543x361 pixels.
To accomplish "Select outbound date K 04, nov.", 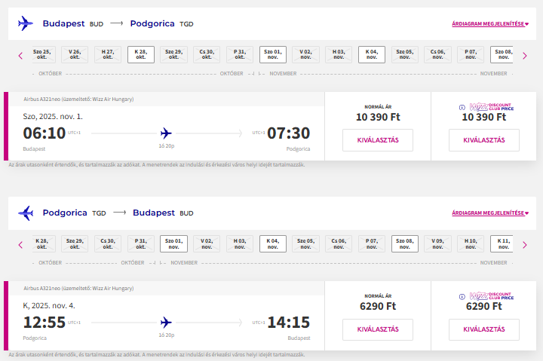I will tap(372, 54).
